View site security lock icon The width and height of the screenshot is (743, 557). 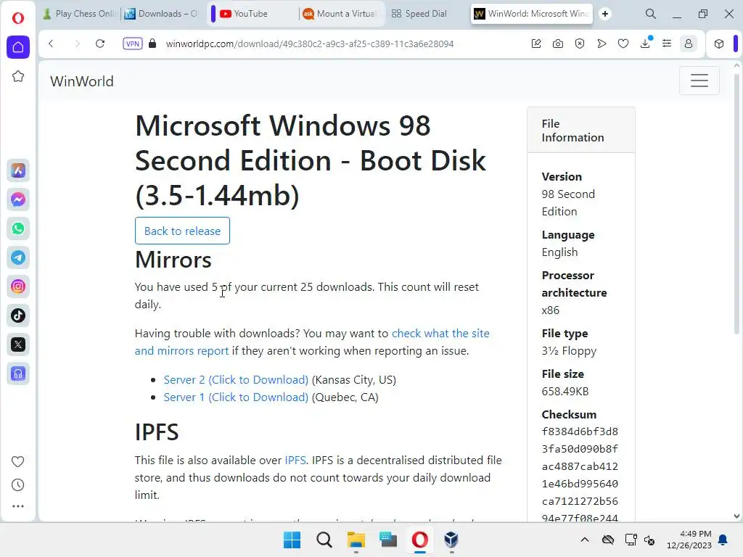(x=152, y=44)
